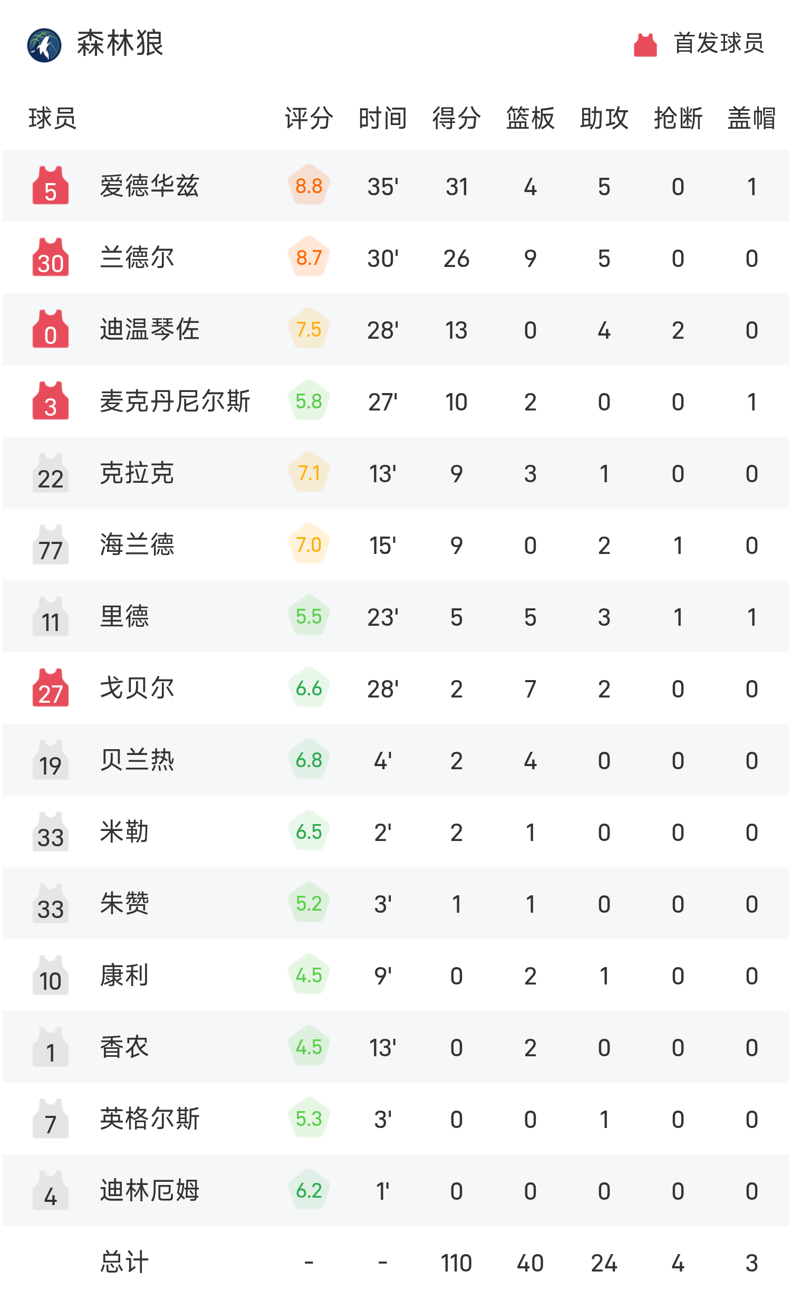
Task: Open player 麦克丹尼尔斯's name link
Action: pyautogui.click(x=175, y=401)
